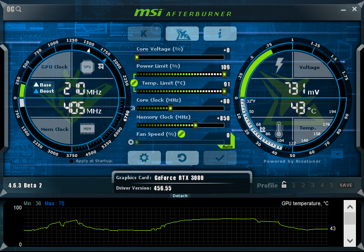Open settings with the gear button
The width and height of the screenshot is (364, 252).
[x=144, y=158]
